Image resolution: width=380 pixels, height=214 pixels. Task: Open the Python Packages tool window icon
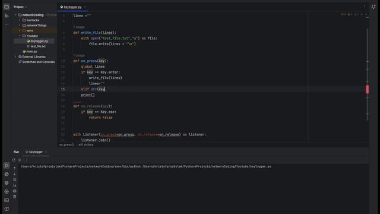pyautogui.click(x=7, y=183)
